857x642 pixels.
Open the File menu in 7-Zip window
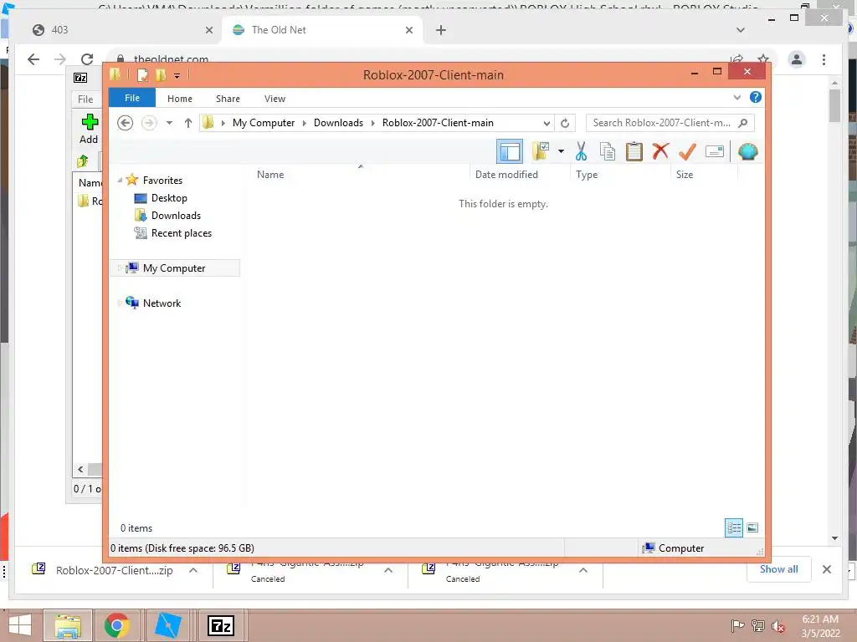85,99
